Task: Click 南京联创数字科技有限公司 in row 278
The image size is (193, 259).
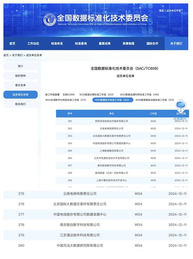Action: (80, 225)
